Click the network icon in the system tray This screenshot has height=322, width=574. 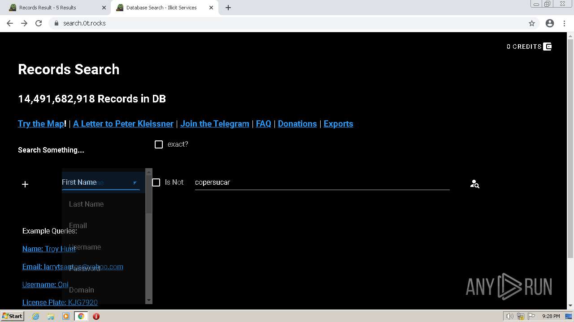pos(521,316)
